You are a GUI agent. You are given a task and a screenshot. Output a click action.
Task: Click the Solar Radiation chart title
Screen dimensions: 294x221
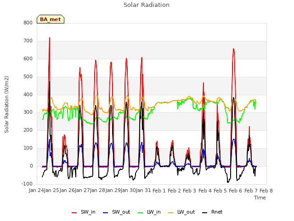(x=147, y=5)
